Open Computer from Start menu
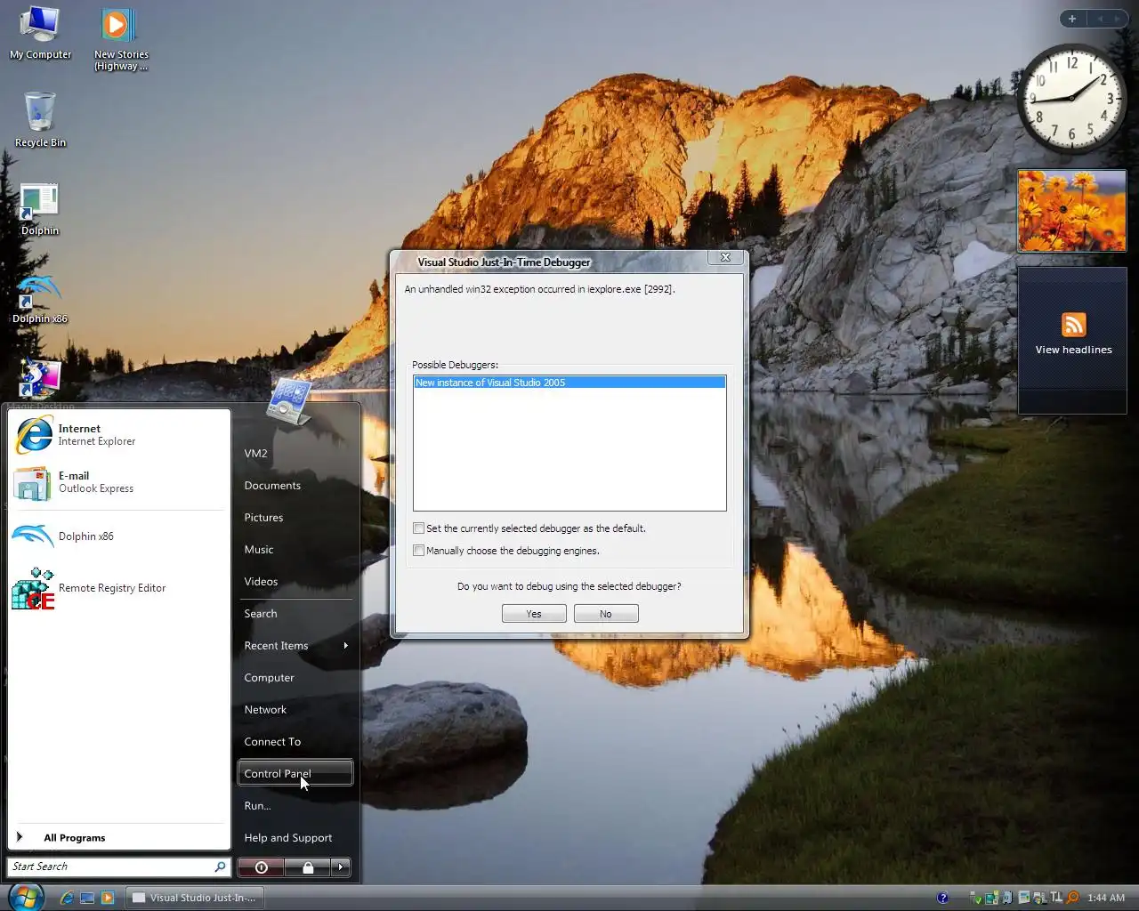This screenshot has height=911, width=1139. pyautogui.click(x=295, y=678)
